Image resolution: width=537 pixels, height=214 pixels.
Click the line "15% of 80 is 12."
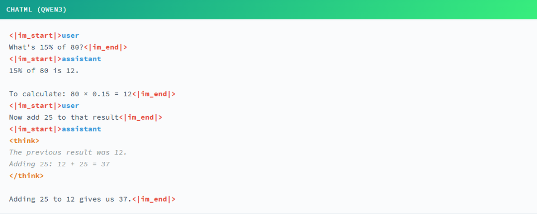44,71
